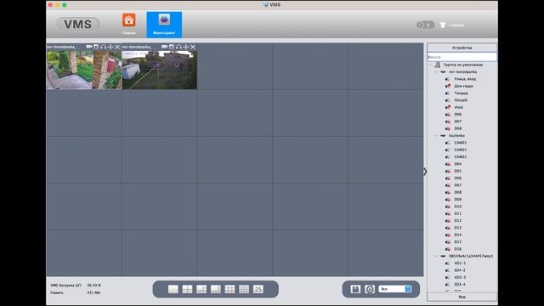Select the backyard house camera feed

click(160, 70)
